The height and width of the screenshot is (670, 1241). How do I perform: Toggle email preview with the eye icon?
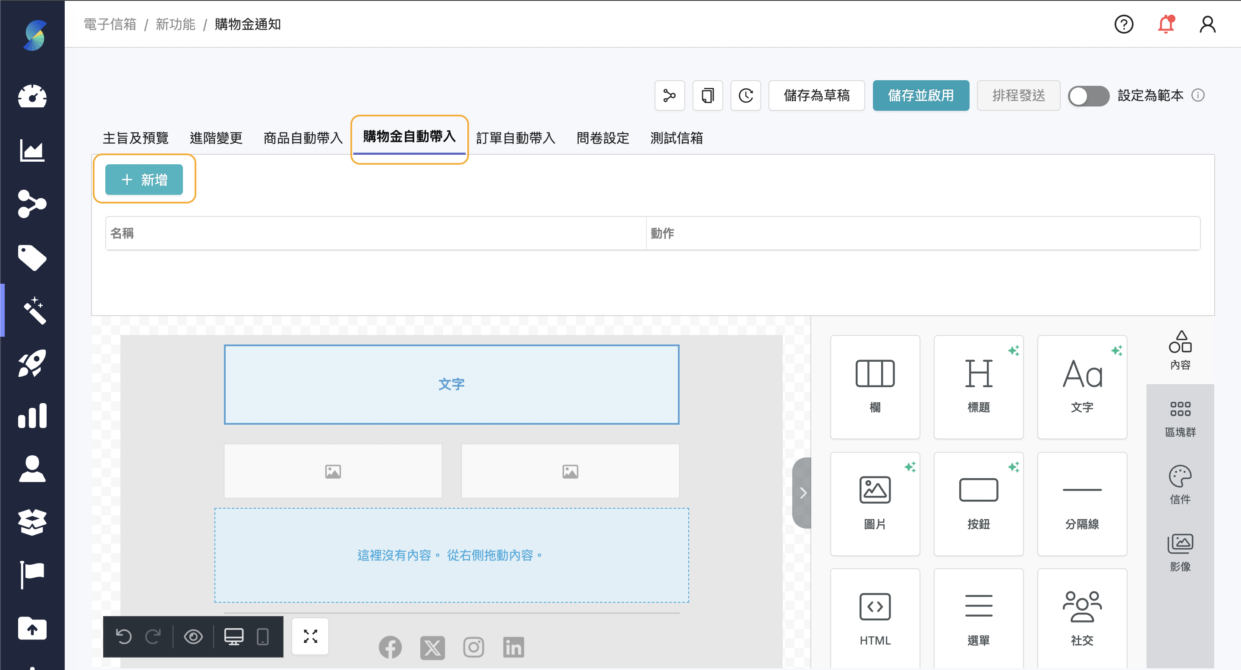[x=194, y=636]
